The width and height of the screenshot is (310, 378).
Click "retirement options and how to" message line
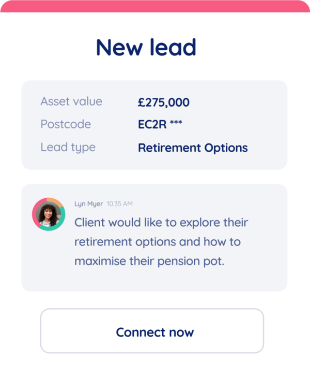158,242
